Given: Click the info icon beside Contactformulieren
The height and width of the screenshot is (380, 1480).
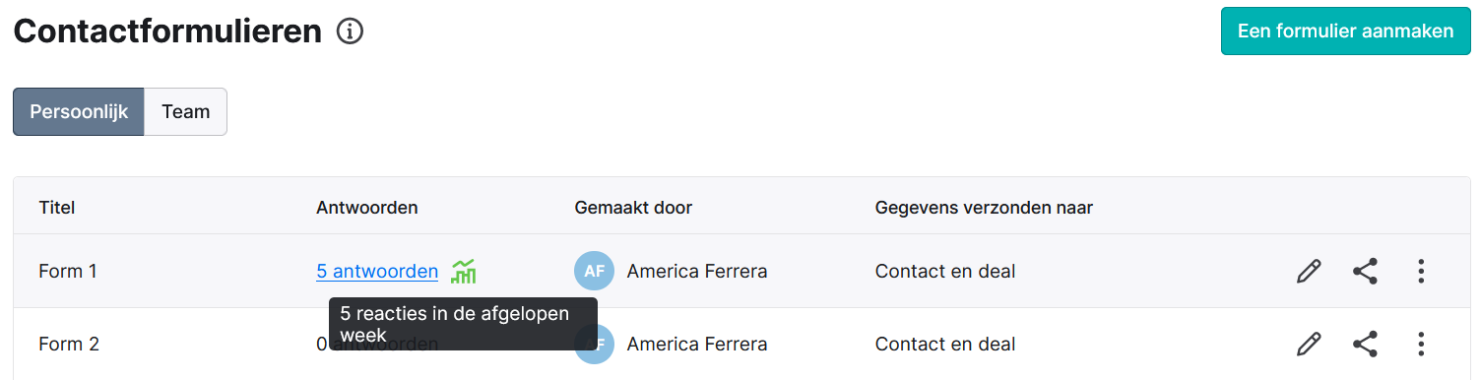Looking at the screenshot, I should pyautogui.click(x=350, y=32).
